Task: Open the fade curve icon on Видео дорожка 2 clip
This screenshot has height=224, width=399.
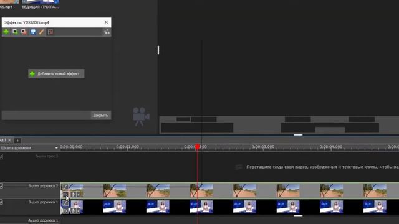Action: click(65, 187)
